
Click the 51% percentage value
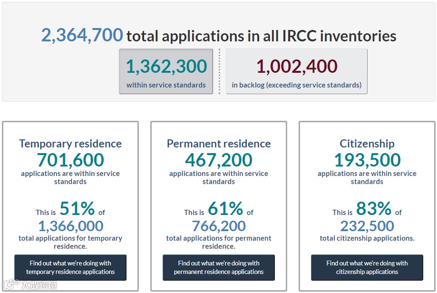pyautogui.click(x=77, y=208)
